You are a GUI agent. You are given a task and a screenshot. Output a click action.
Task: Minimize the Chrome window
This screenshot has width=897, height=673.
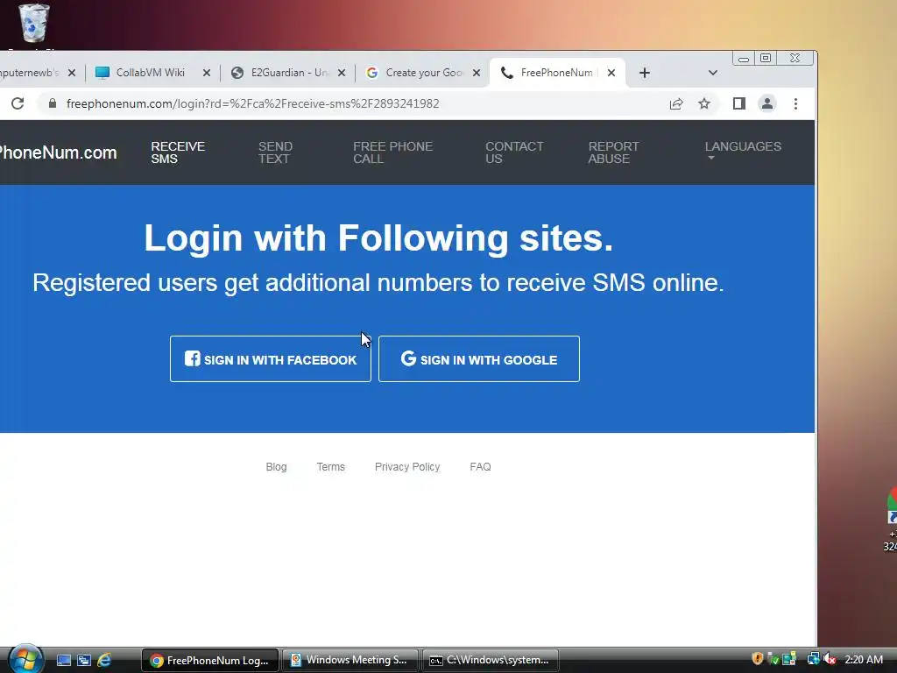[744, 59]
